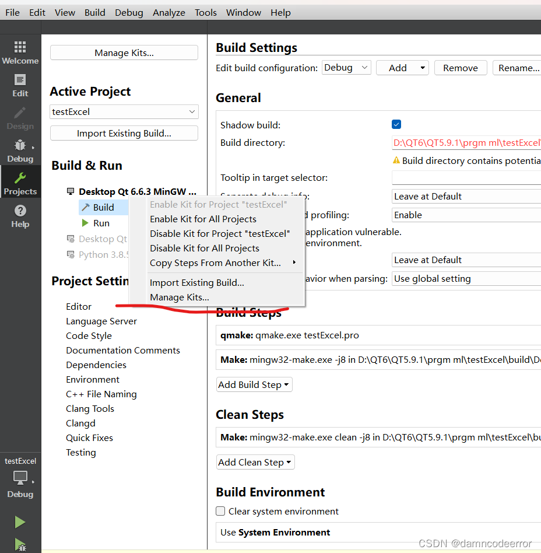Open the Edit menu
The width and height of the screenshot is (541, 553).
coord(37,13)
